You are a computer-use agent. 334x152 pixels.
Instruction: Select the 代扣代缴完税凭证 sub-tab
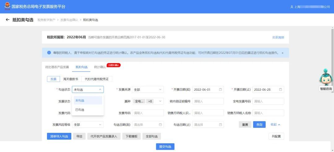click(x=97, y=79)
